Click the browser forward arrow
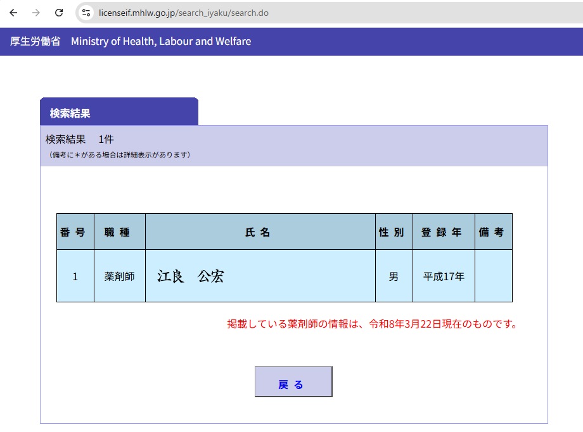 tap(36, 13)
